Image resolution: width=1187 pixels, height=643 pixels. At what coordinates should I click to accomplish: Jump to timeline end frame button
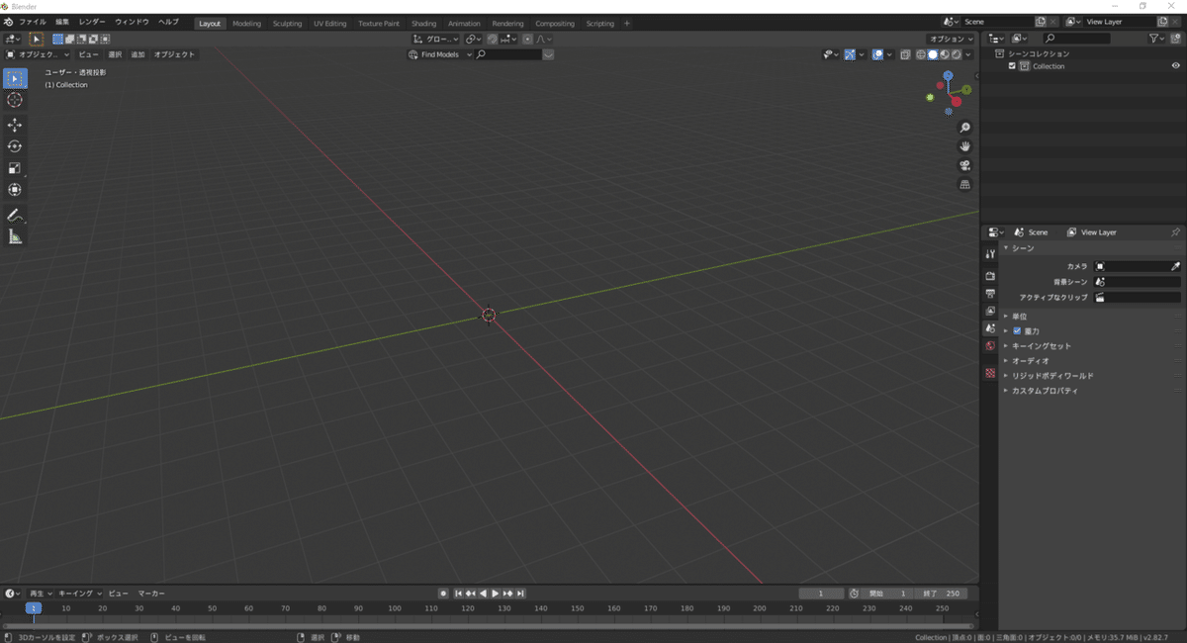[521, 594]
